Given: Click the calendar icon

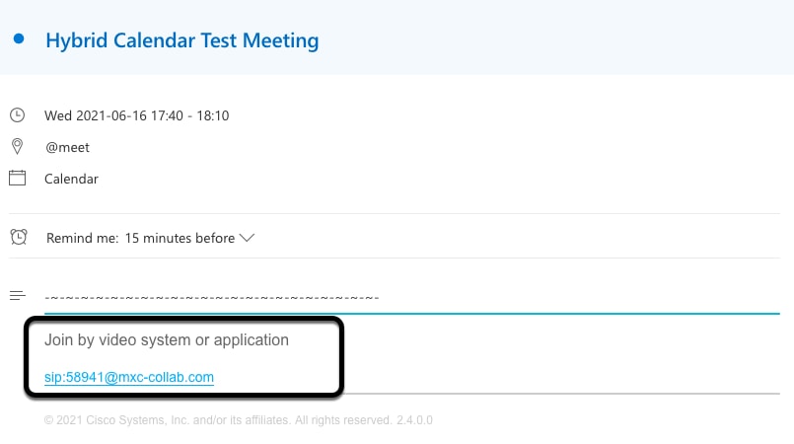Looking at the screenshot, I should [17, 178].
